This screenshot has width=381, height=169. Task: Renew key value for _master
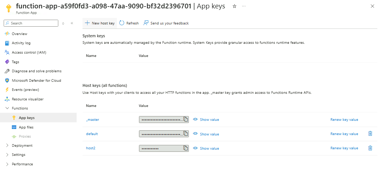tap(344, 119)
